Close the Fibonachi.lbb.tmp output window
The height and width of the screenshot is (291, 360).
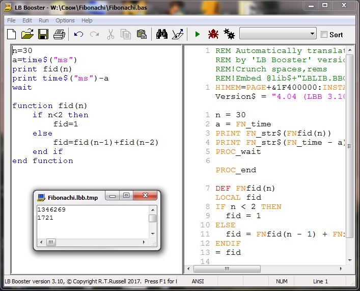click(146, 196)
